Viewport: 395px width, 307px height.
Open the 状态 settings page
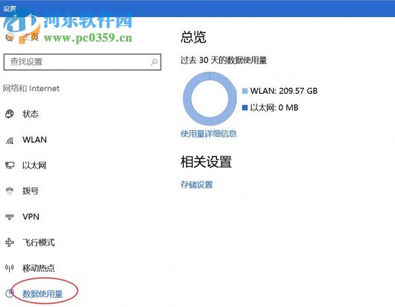point(30,114)
